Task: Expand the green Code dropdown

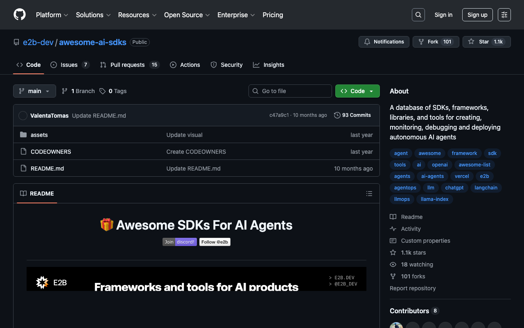Action: pos(357,91)
